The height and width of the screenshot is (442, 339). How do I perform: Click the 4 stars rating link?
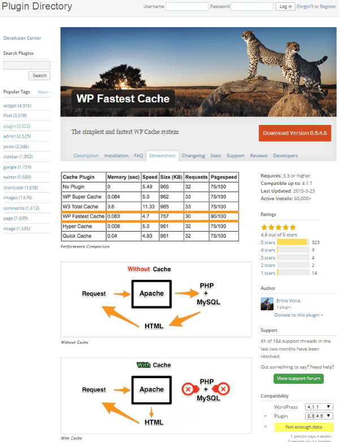click(268, 250)
